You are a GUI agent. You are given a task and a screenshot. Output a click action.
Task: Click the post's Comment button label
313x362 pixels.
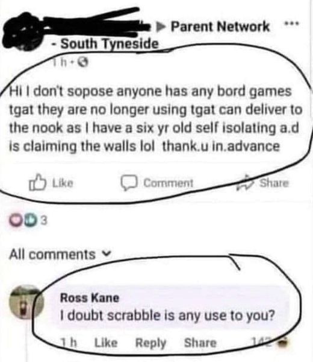click(x=169, y=183)
